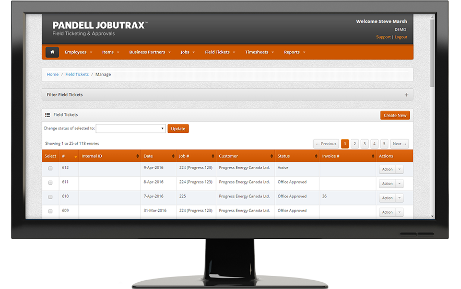Tick the checkbox for ticket 611
This screenshot has height=289, width=461.
pyautogui.click(x=51, y=182)
